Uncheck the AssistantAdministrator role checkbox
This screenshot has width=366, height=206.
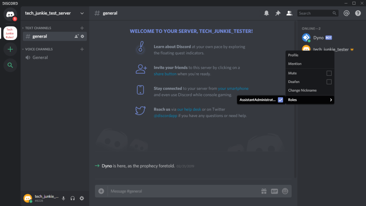coord(280,100)
